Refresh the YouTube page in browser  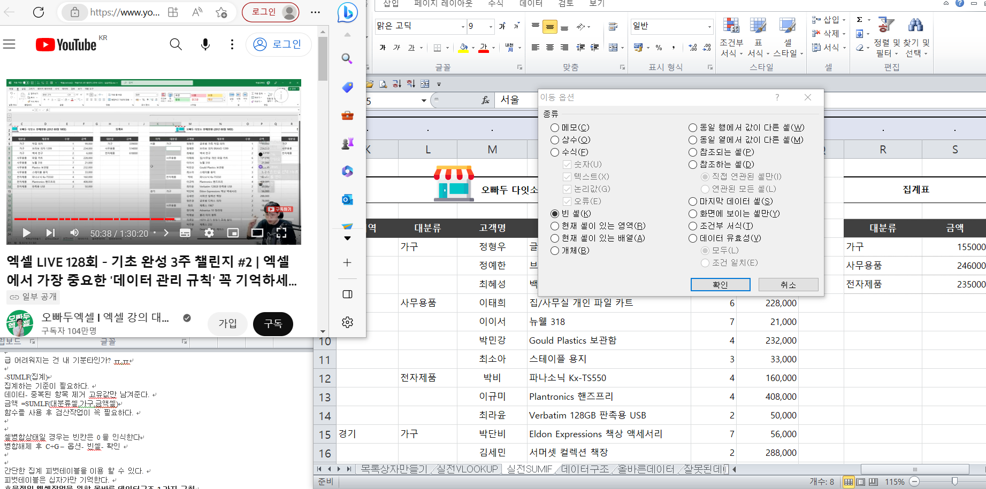point(39,12)
